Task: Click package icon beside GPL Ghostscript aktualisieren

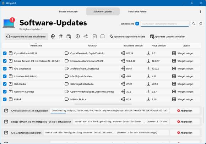Action: coord(6,133)
